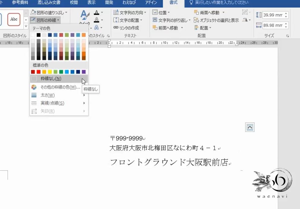Switch to the 校閲 tab
The width and height of the screenshot is (300, 209).
74,3
